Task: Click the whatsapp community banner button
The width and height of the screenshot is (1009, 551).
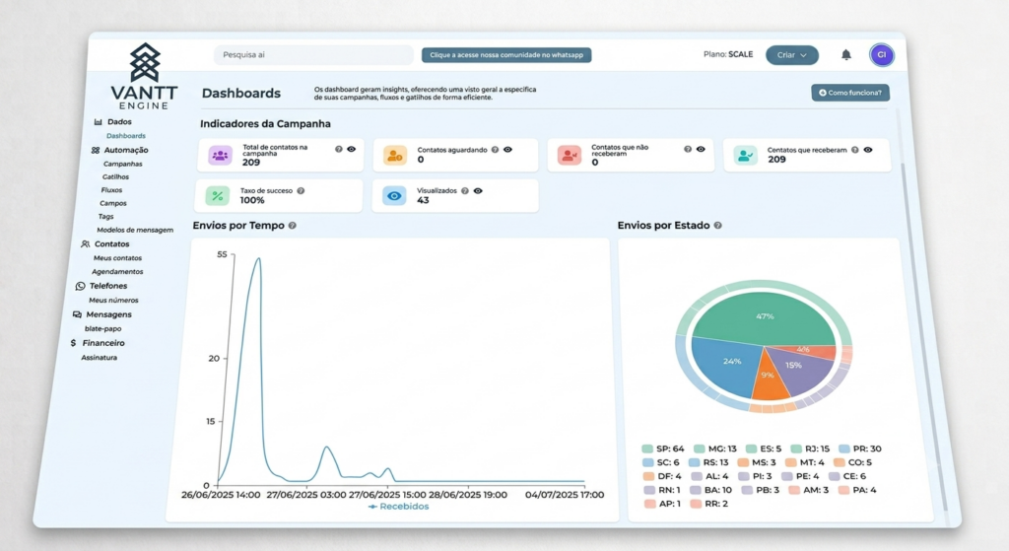Action: click(506, 55)
